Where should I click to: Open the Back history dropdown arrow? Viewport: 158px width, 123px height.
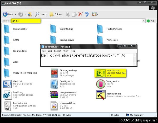(x=16, y=14)
